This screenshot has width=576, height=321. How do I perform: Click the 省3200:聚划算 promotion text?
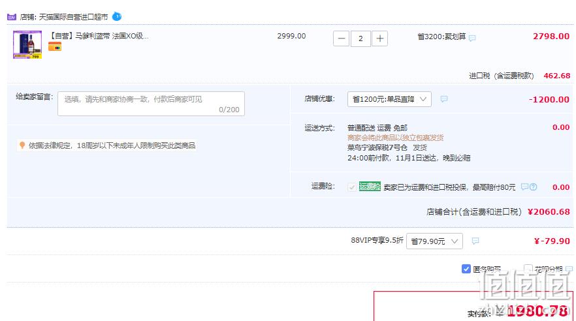pos(441,37)
